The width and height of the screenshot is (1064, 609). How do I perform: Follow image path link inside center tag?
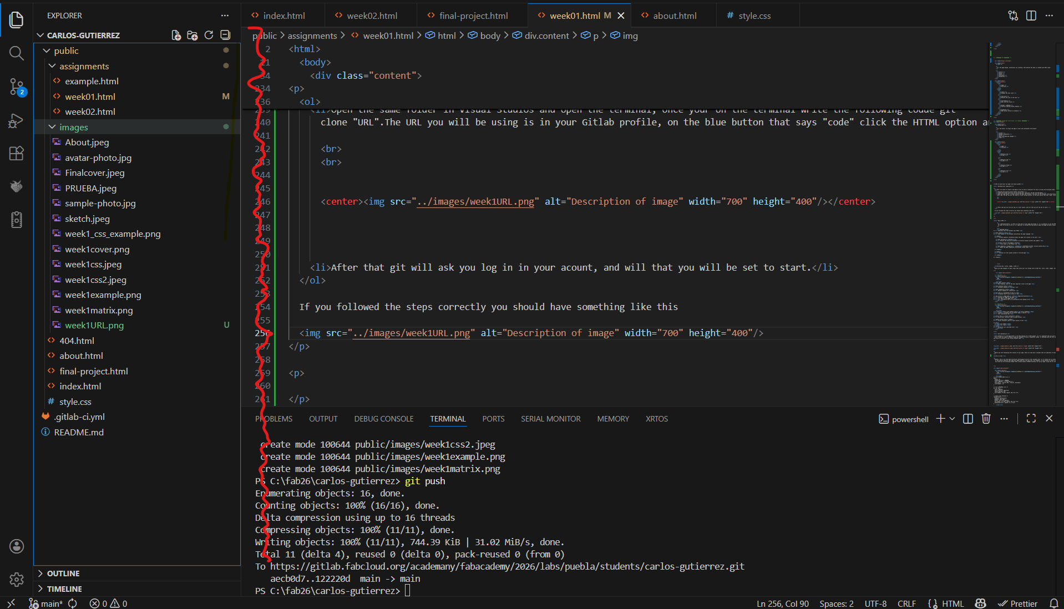(475, 202)
